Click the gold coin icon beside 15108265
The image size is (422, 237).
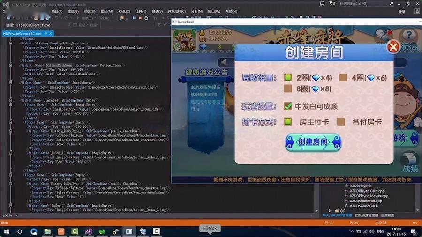202,32
